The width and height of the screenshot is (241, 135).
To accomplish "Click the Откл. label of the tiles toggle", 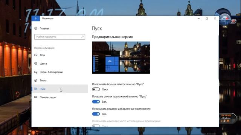I will (x=105, y=90).
